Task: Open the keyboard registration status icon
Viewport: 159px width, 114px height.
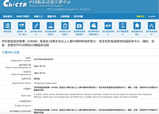Action: (x=108, y=26)
